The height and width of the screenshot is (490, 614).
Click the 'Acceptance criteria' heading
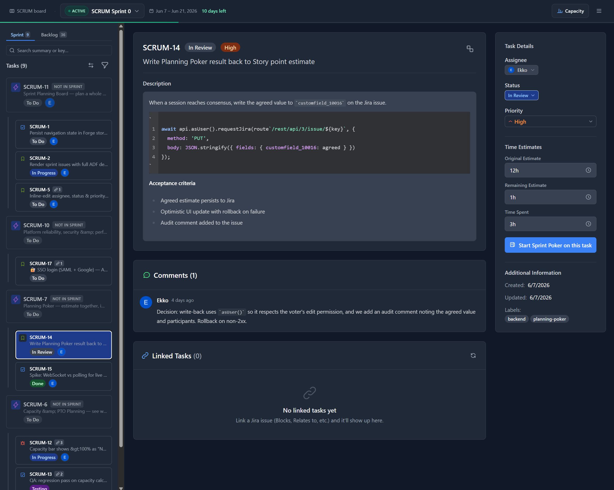(x=172, y=183)
